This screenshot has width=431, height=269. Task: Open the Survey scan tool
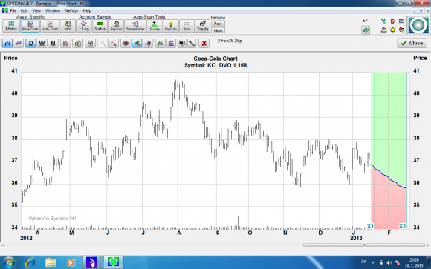tap(155, 26)
